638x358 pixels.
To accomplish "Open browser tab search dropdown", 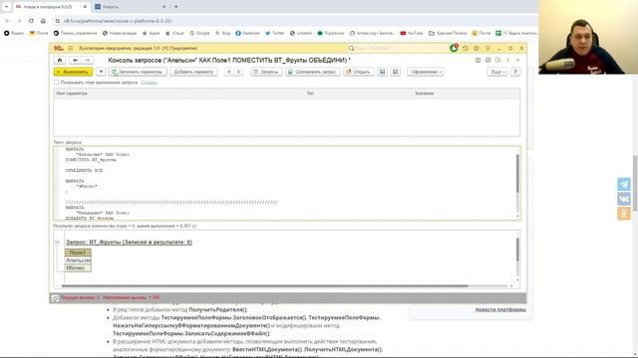I will [6, 7].
